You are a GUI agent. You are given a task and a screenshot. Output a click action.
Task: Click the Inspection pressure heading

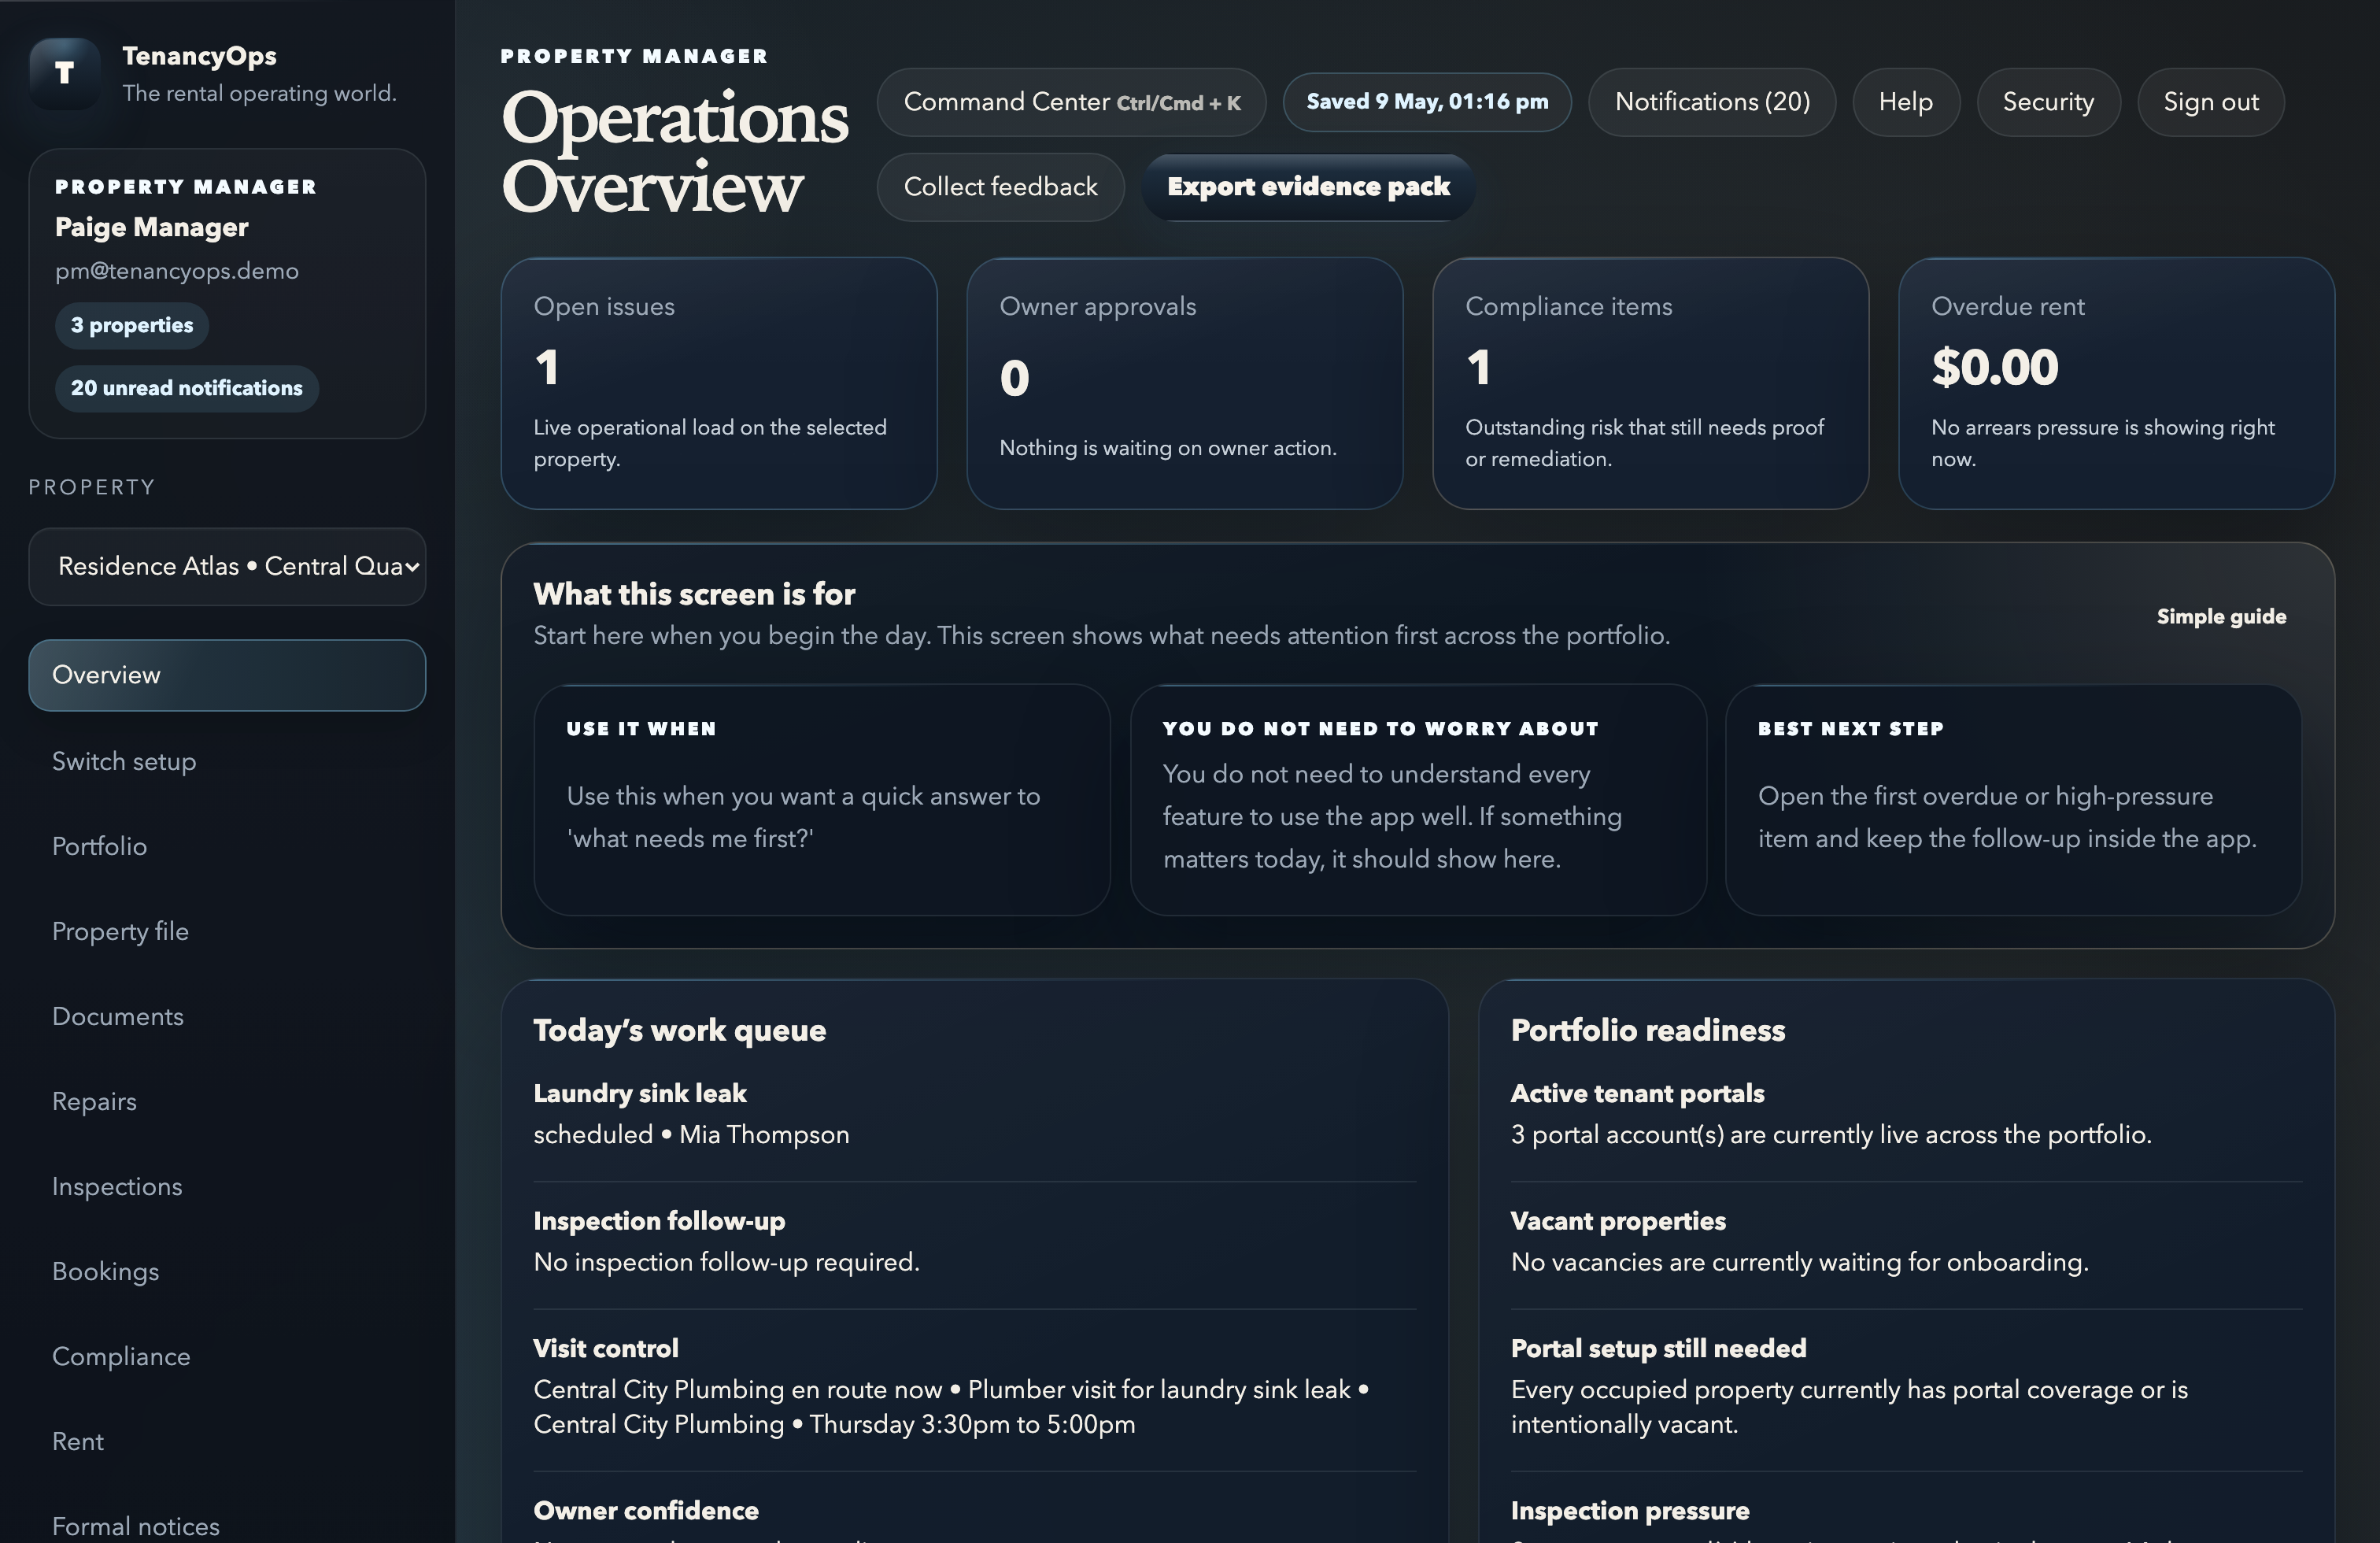click(x=1630, y=1510)
